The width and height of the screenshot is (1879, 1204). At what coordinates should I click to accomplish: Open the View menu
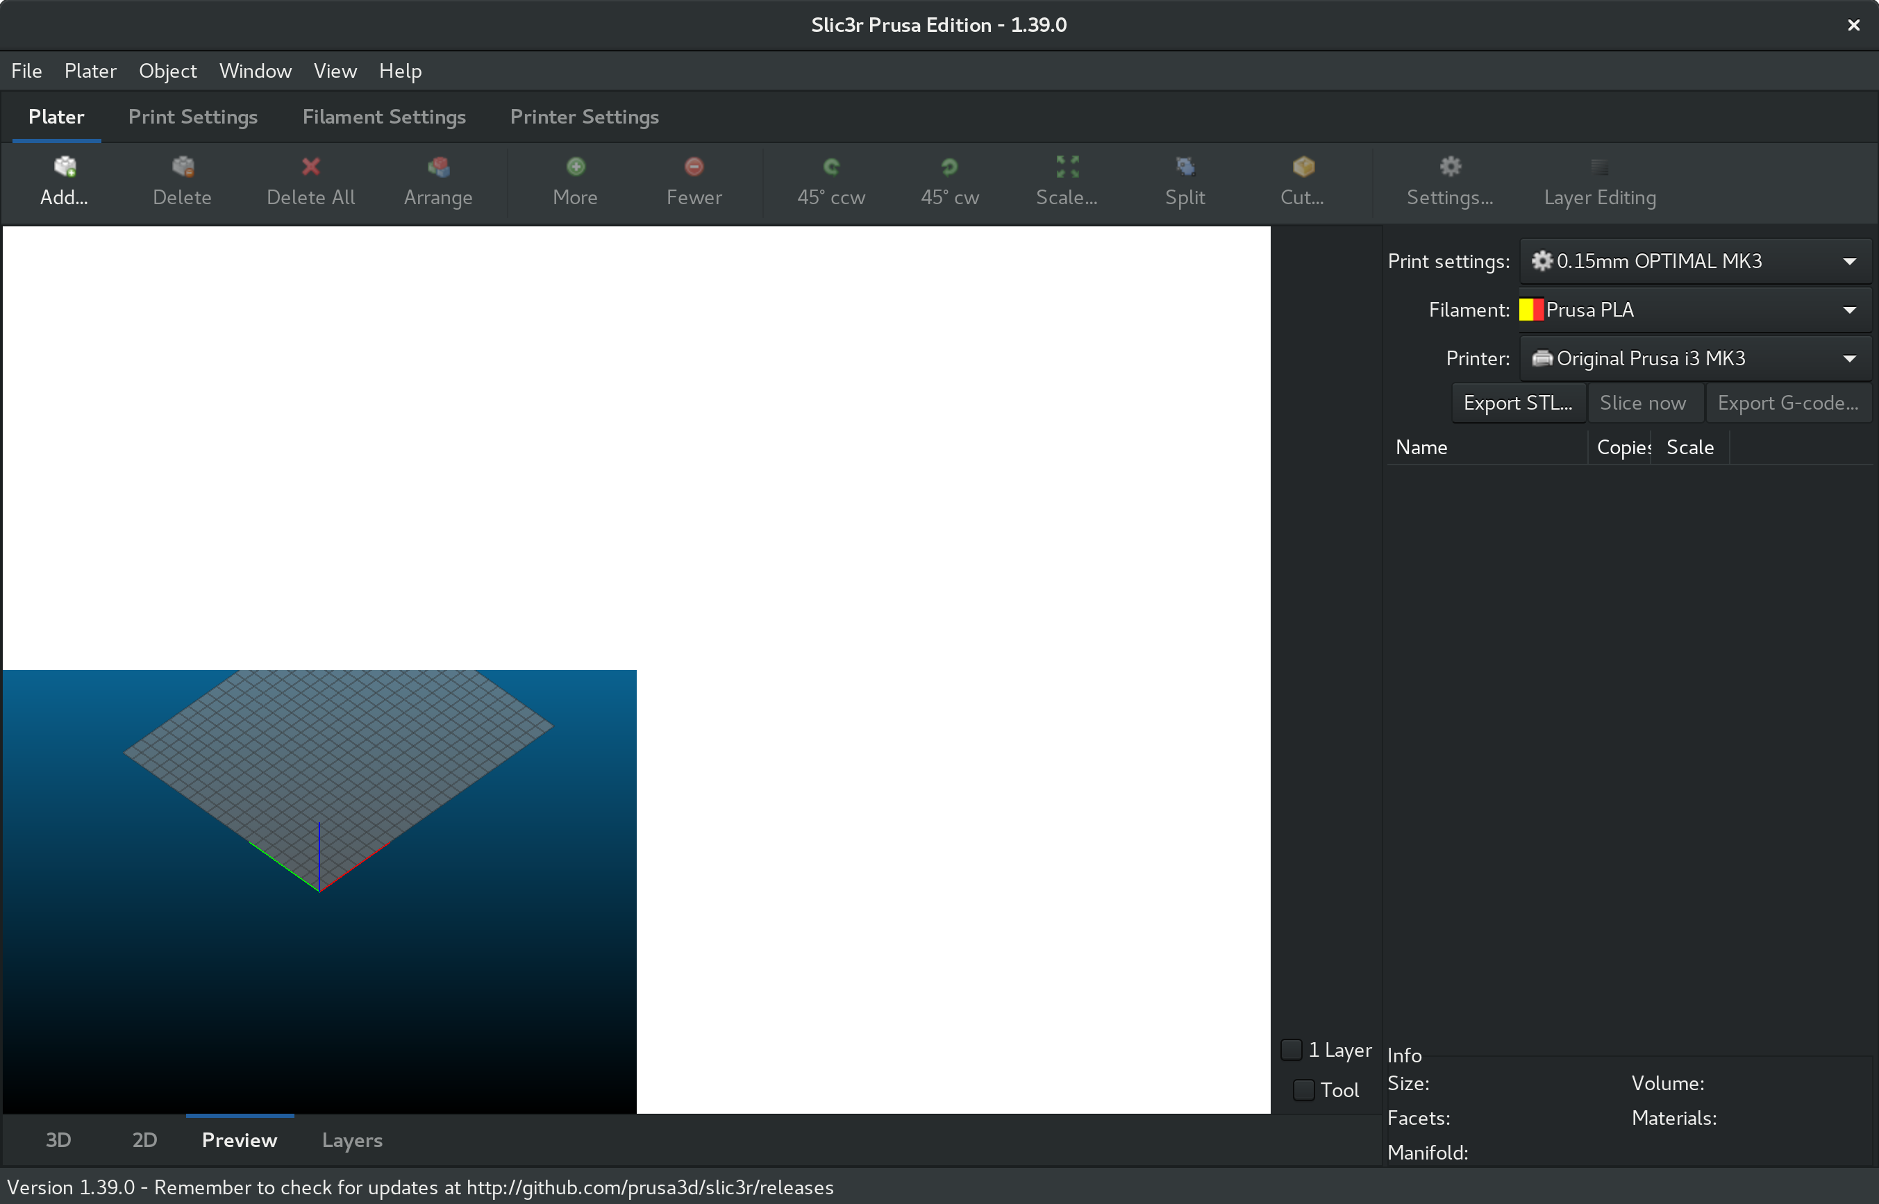(x=335, y=70)
